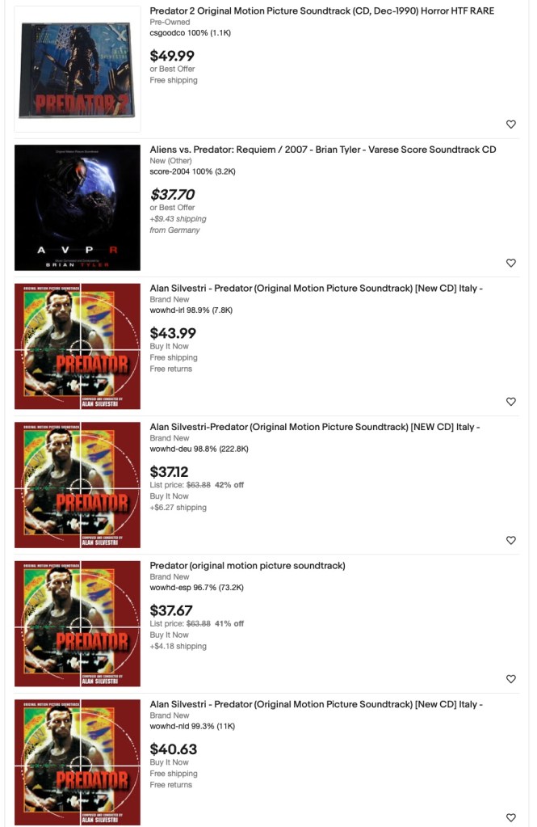Click watchlist heart for Aliens vs. Predator Requiem
Viewport: 537px width, 827px height.
510,263
